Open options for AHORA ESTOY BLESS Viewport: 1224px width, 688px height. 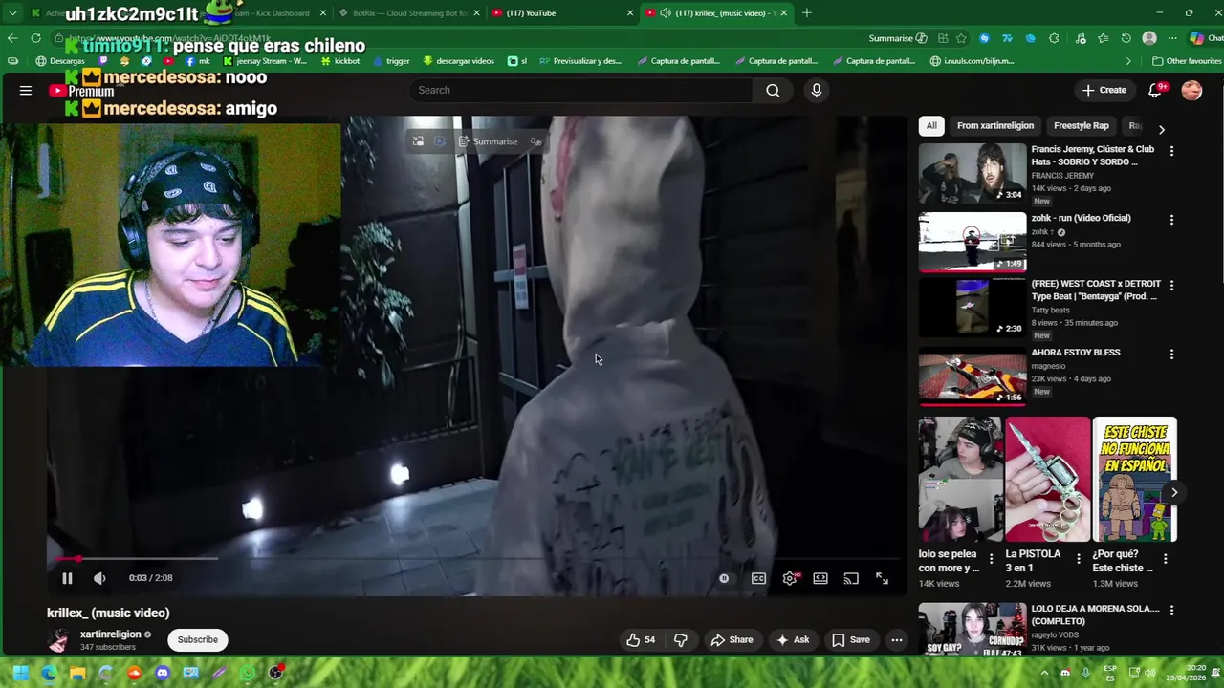[1171, 354]
